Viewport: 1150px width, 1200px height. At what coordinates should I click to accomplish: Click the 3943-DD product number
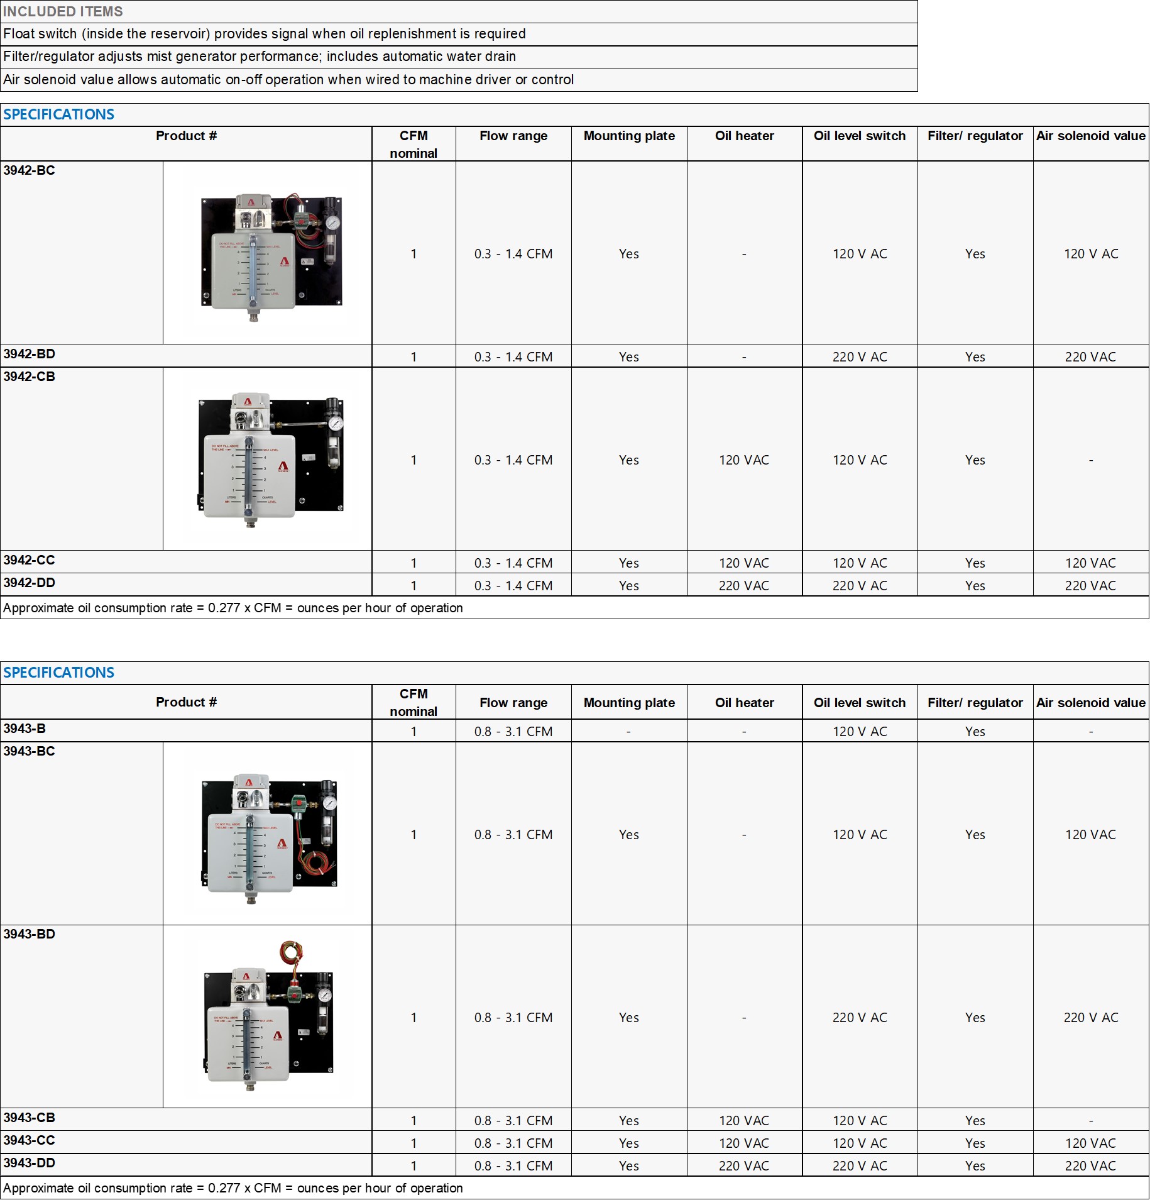pos(30,1164)
